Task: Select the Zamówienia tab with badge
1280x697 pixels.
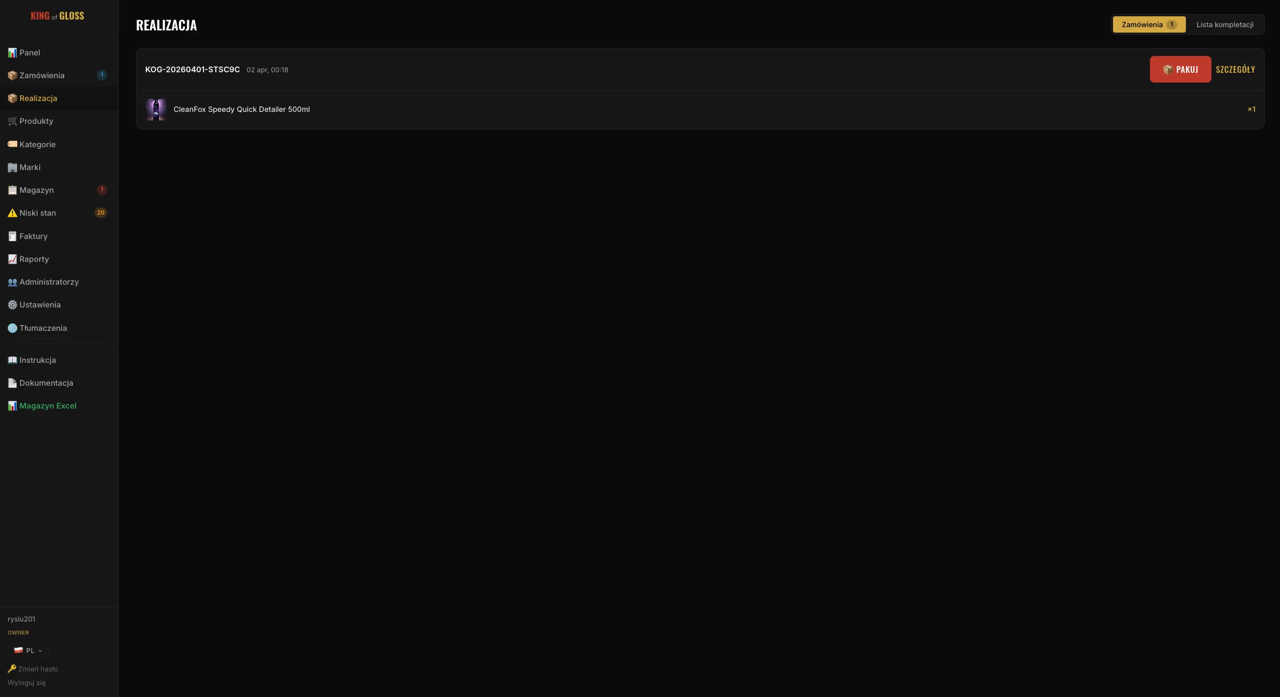Action: click(1149, 24)
